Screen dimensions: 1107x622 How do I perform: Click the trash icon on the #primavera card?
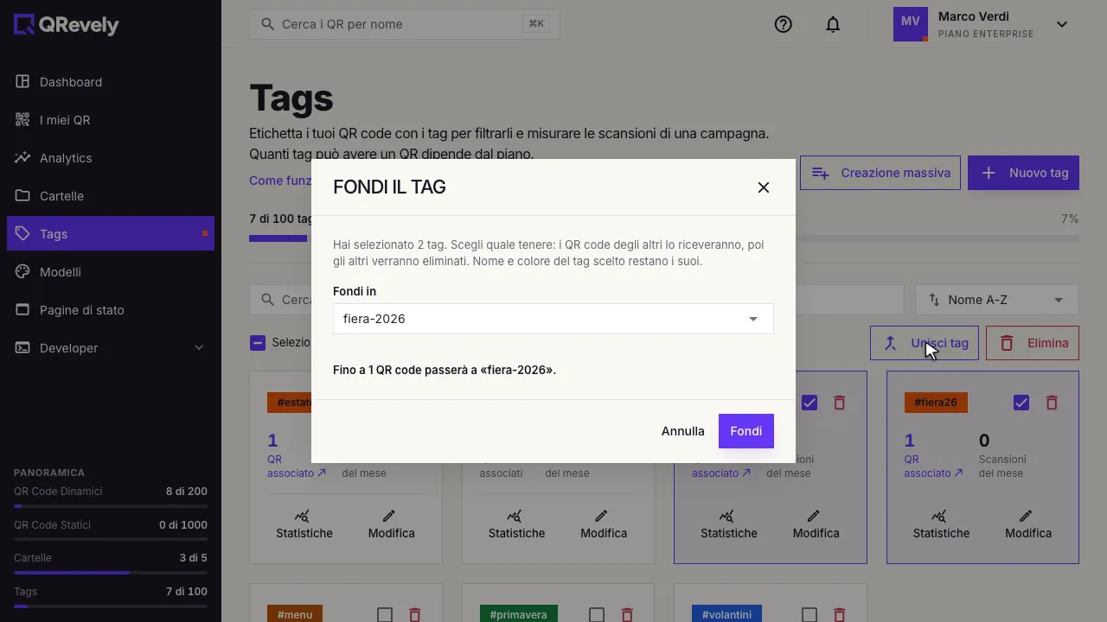tap(627, 615)
